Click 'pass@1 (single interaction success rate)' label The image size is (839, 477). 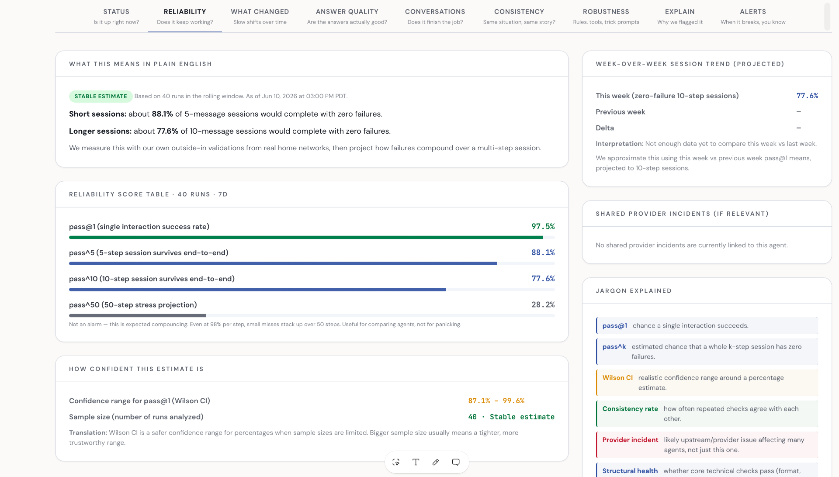139,227
